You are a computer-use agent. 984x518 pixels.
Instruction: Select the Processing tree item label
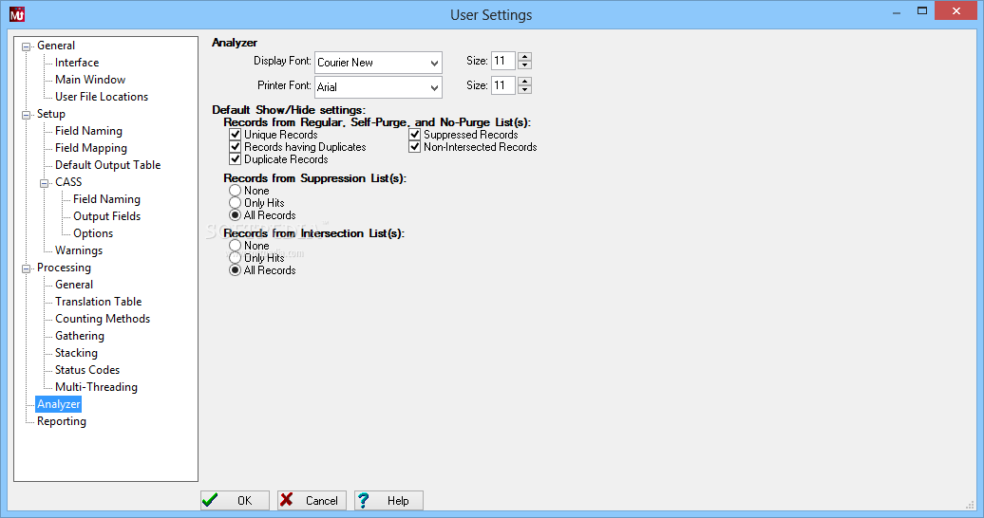tap(64, 268)
